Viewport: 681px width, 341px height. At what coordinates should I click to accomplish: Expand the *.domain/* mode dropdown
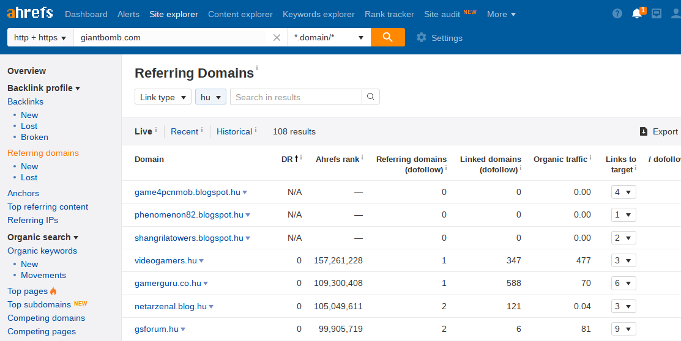(x=329, y=38)
